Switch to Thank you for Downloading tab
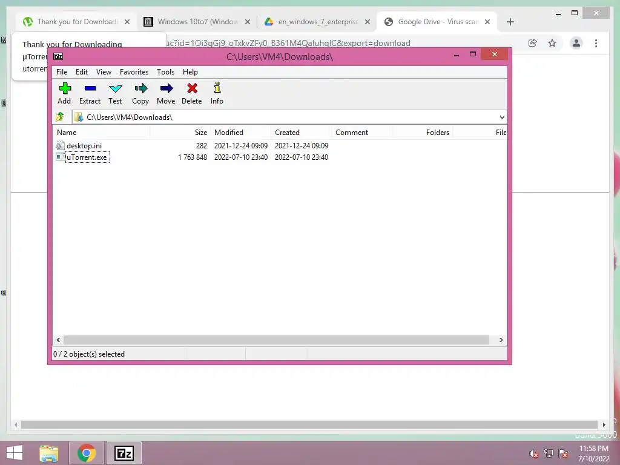This screenshot has width=620, height=465. (x=77, y=22)
